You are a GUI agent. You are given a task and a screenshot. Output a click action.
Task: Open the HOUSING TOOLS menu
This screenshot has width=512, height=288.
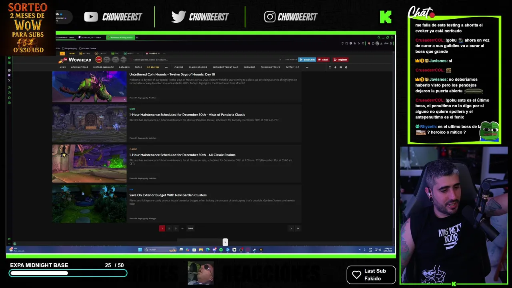79,67
